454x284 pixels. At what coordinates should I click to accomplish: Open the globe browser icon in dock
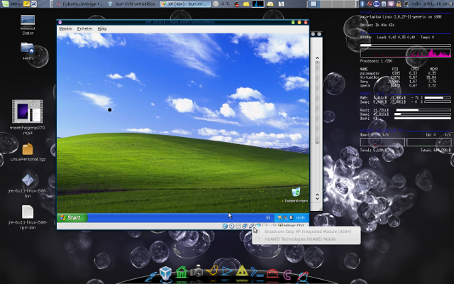[x=303, y=276]
